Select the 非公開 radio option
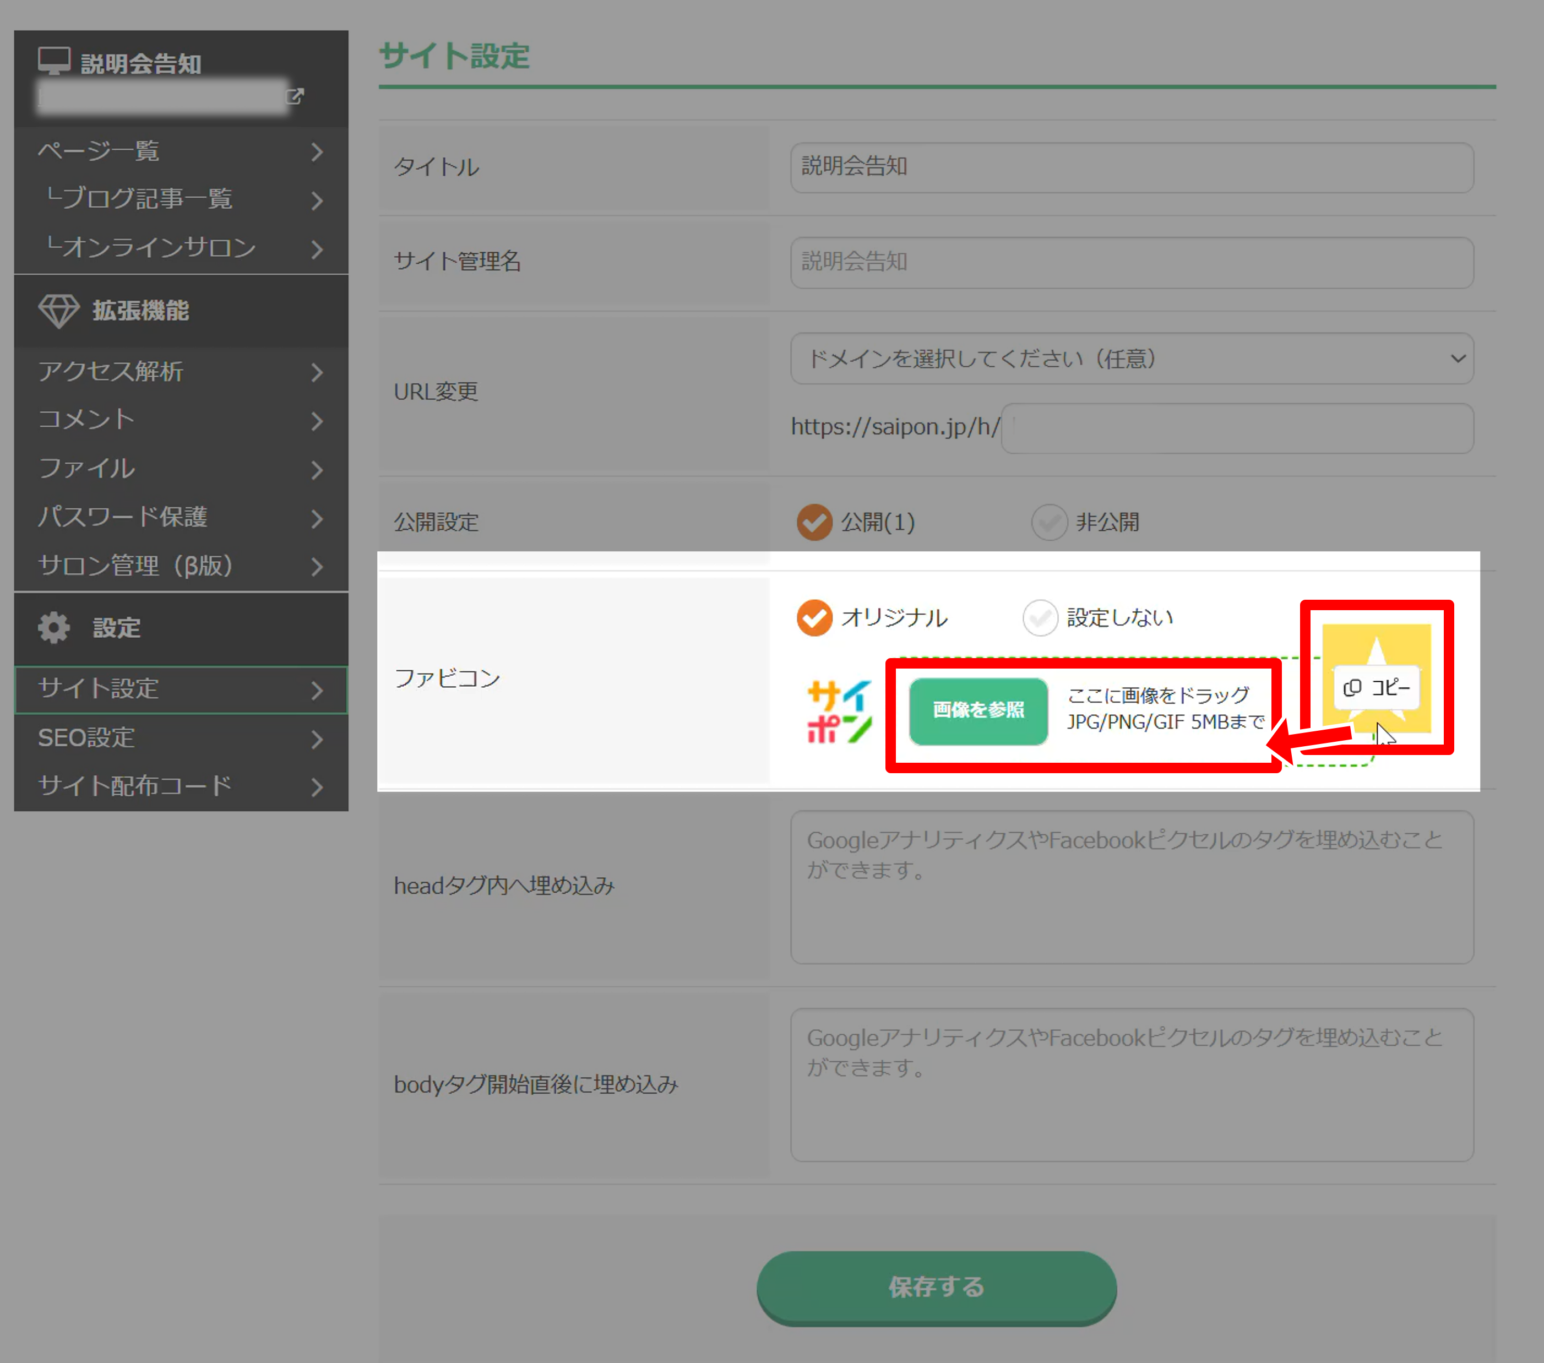 click(1048, 522)
